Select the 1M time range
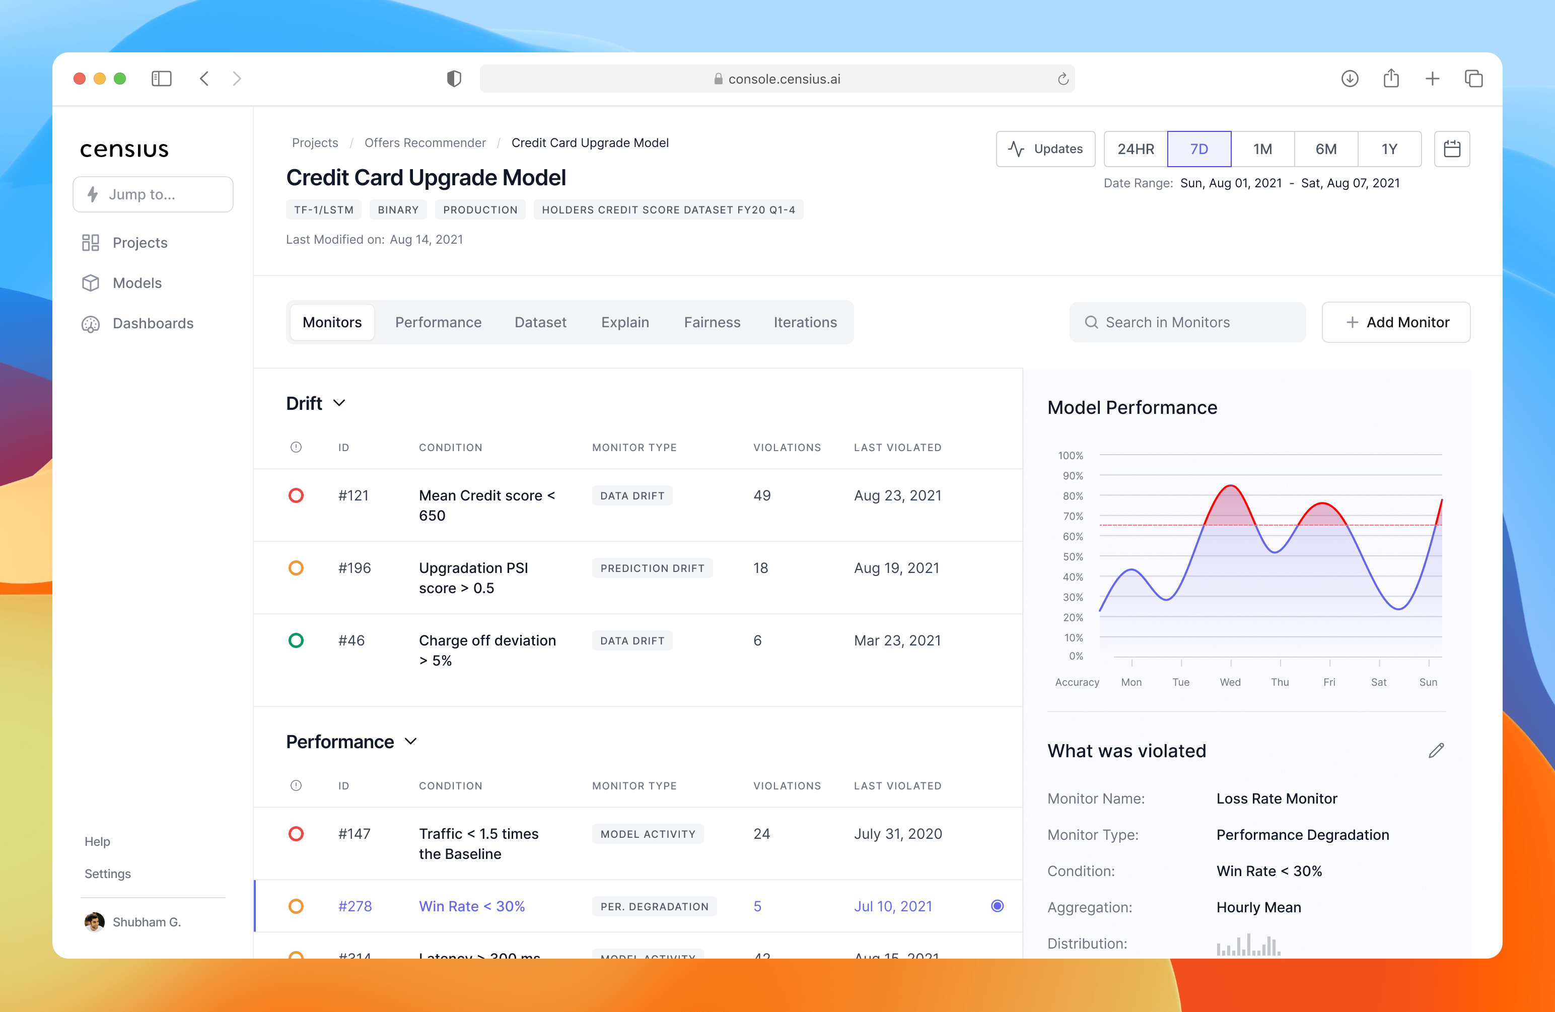Screen dimensions: 1555x1012 [x=1262, y=149]
